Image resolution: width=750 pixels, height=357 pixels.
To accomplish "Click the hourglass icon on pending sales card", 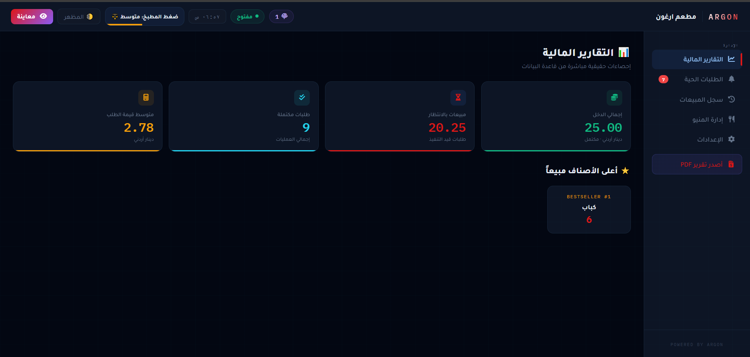I will click(x=458, y=97).
